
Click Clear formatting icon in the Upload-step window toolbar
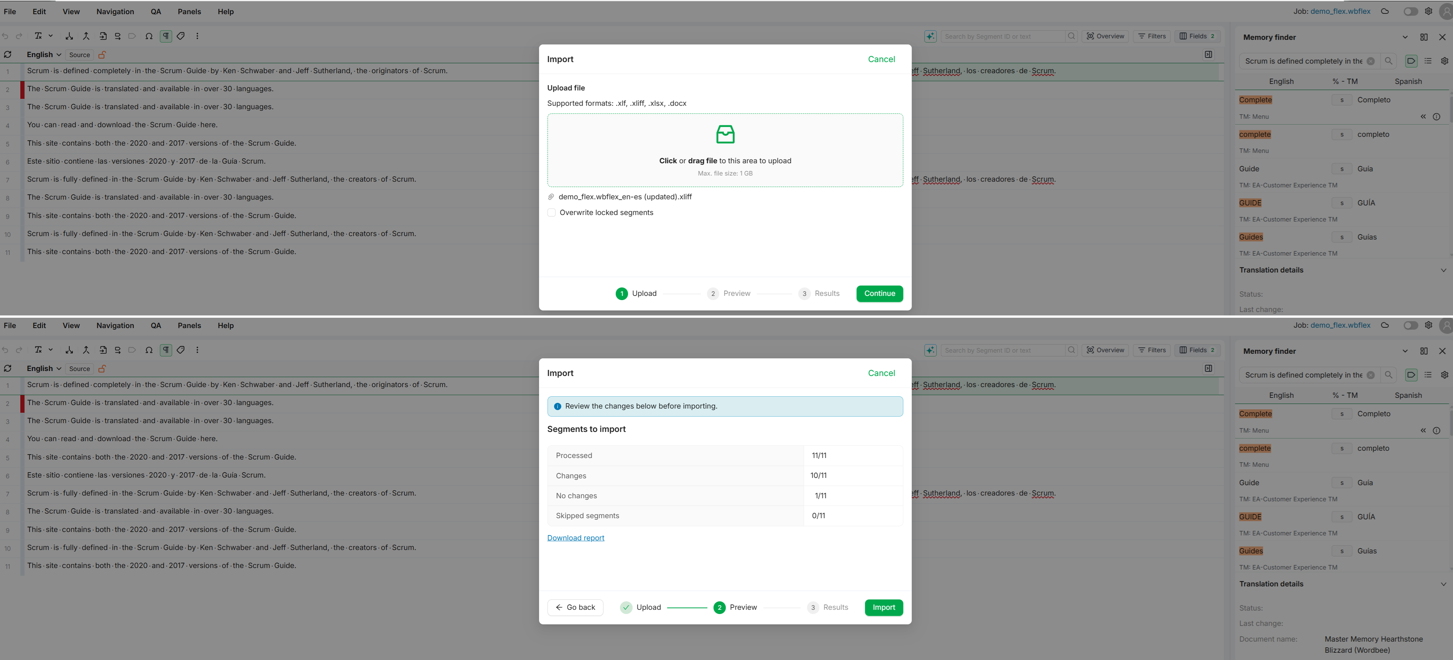click(38, 36)
